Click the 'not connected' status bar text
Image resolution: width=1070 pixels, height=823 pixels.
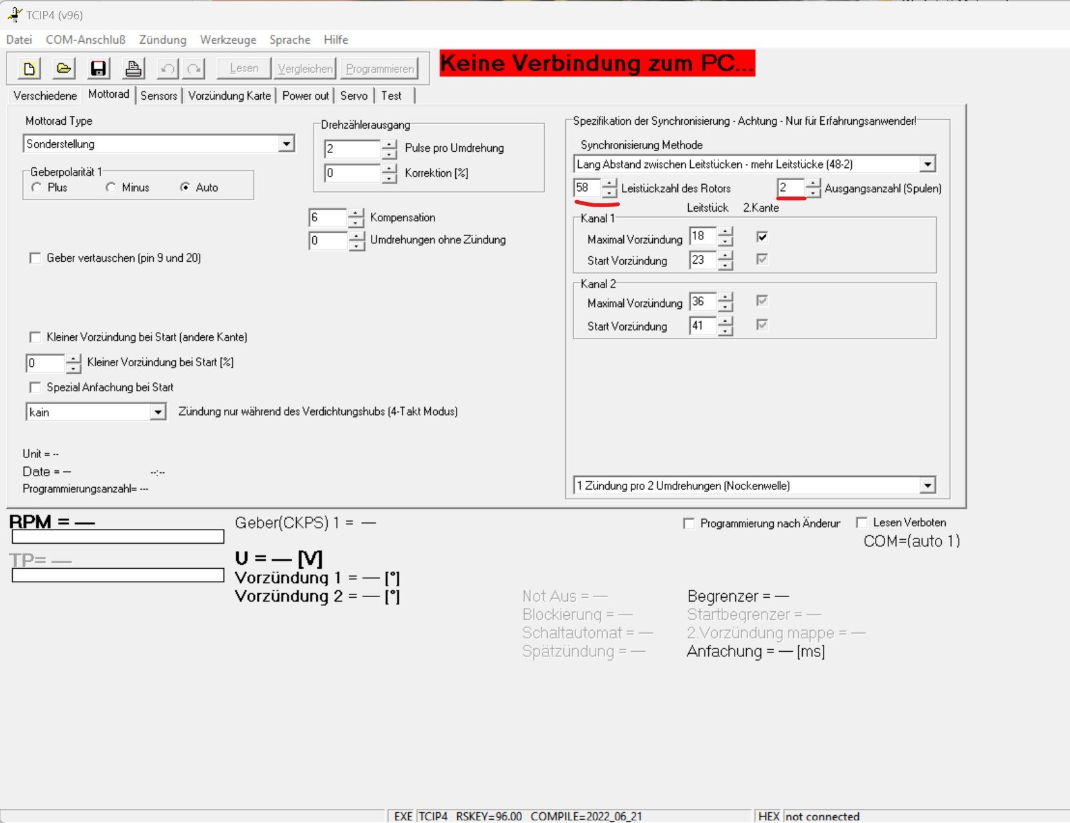point(822,816)
